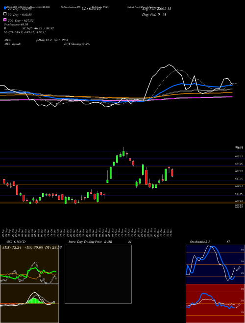Click the 'Stochastics & R' panel title
The height and width of the screenshot is (323, 245).
(x=200, y=242)
